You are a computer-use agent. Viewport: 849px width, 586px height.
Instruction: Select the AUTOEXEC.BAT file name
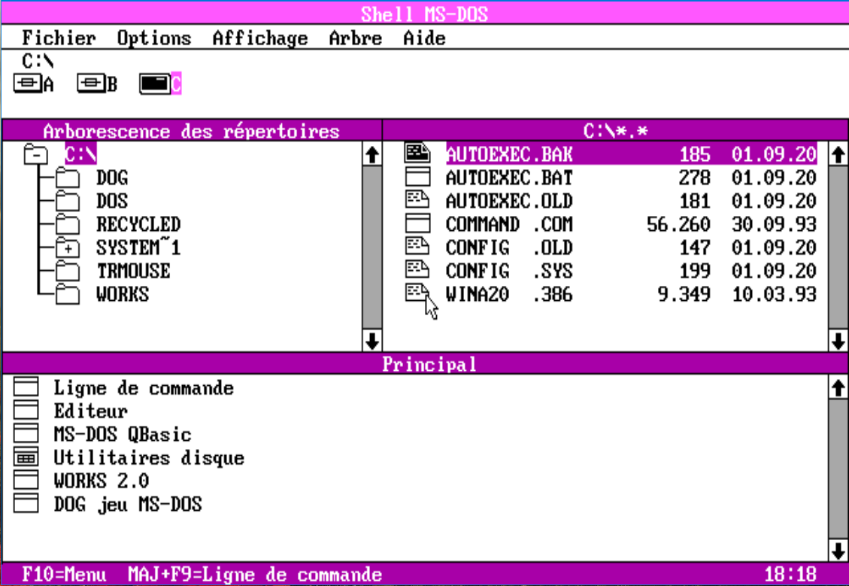[x=510, y=178]
